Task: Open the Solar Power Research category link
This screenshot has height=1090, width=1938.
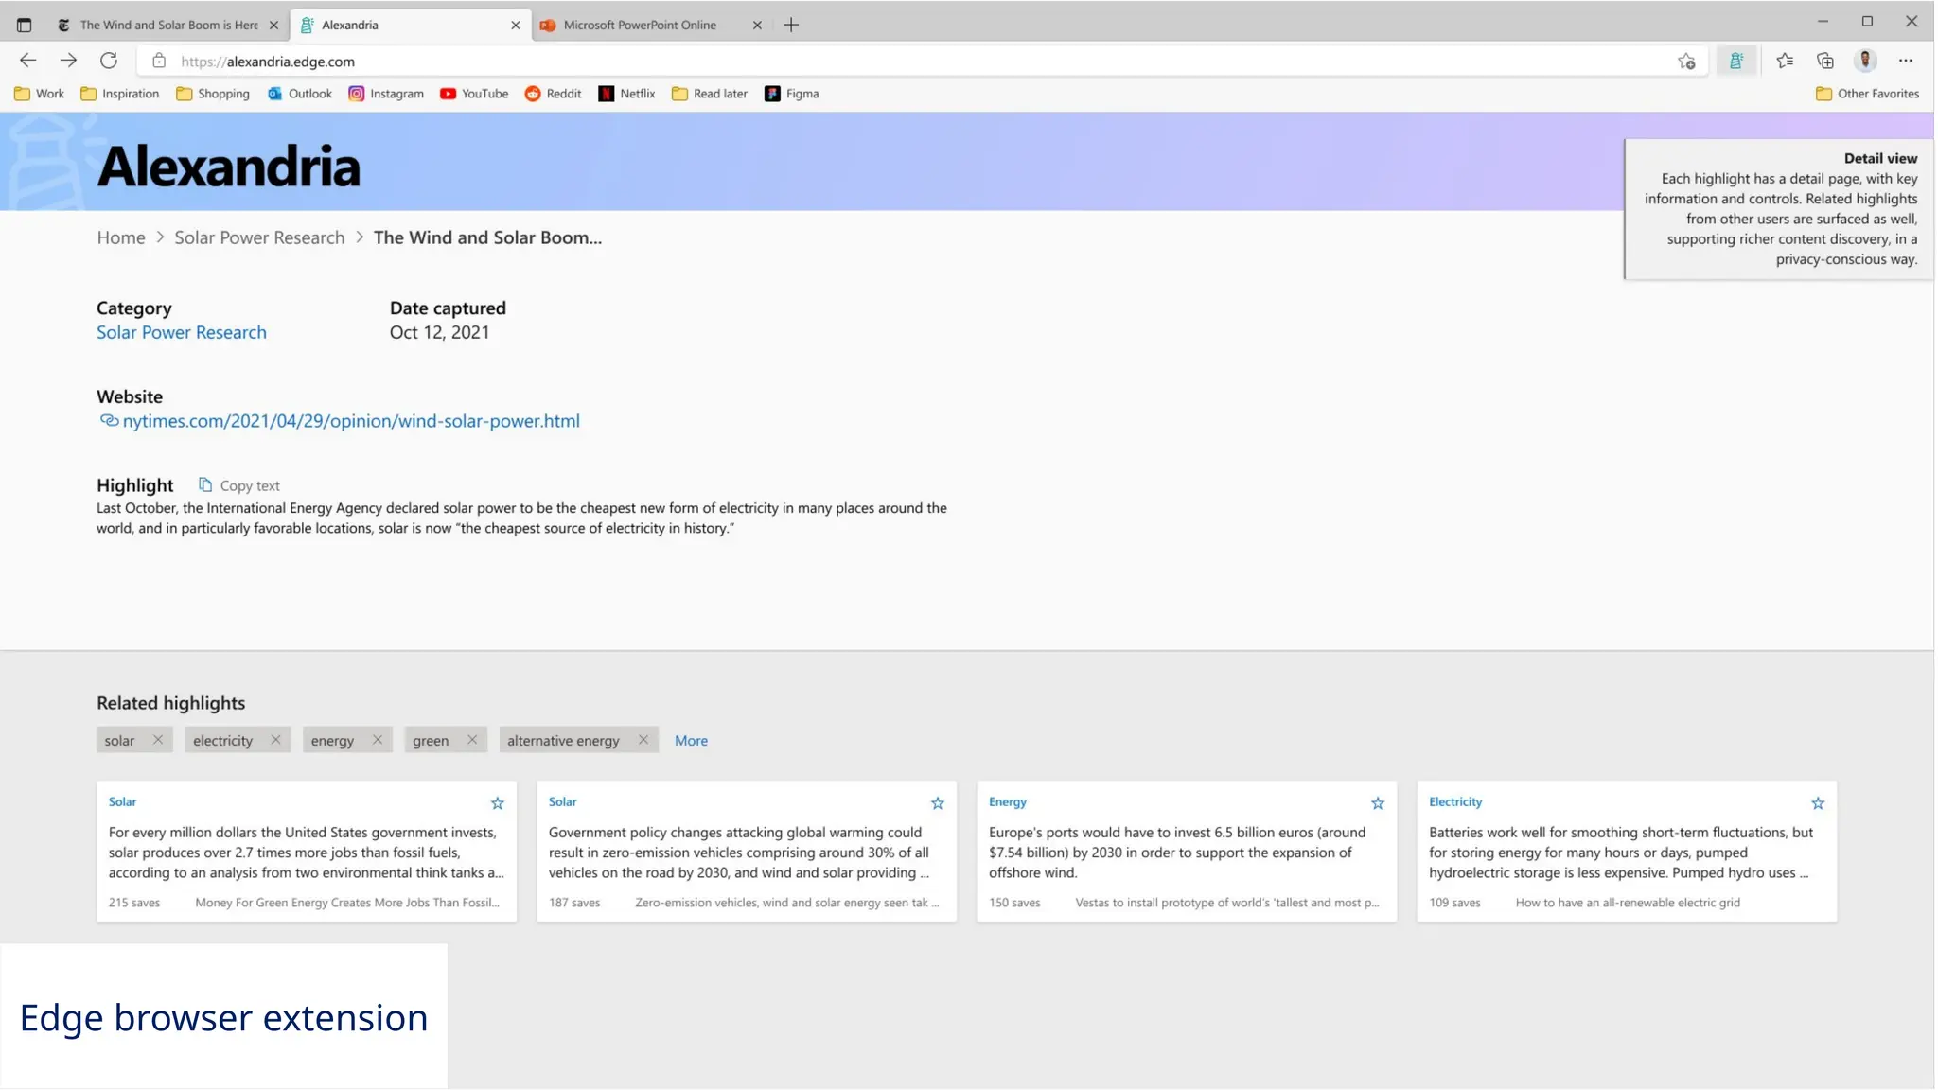Action: click(182, 332)
